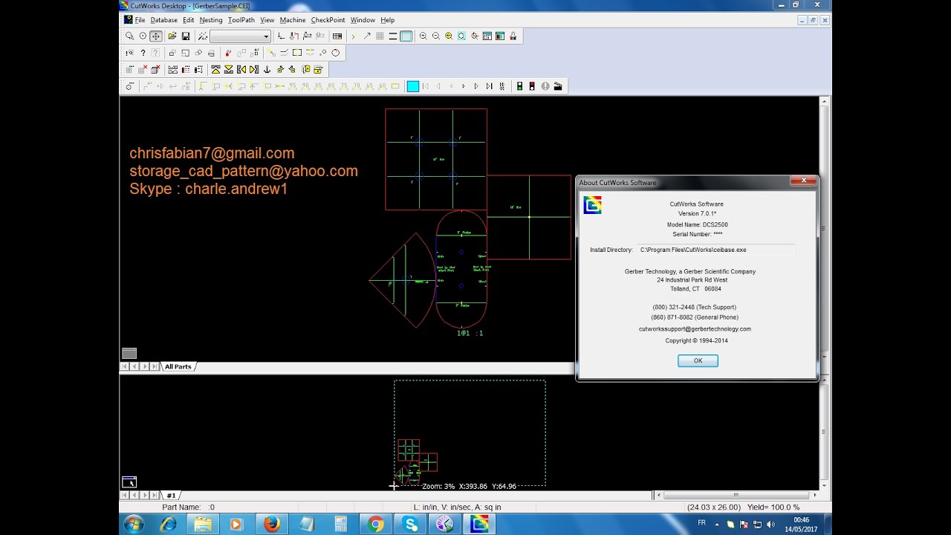This screenshot has height=535, width=951.
Task: Click the pointer icon in bottom pane corner
Action: pos(129,482)
